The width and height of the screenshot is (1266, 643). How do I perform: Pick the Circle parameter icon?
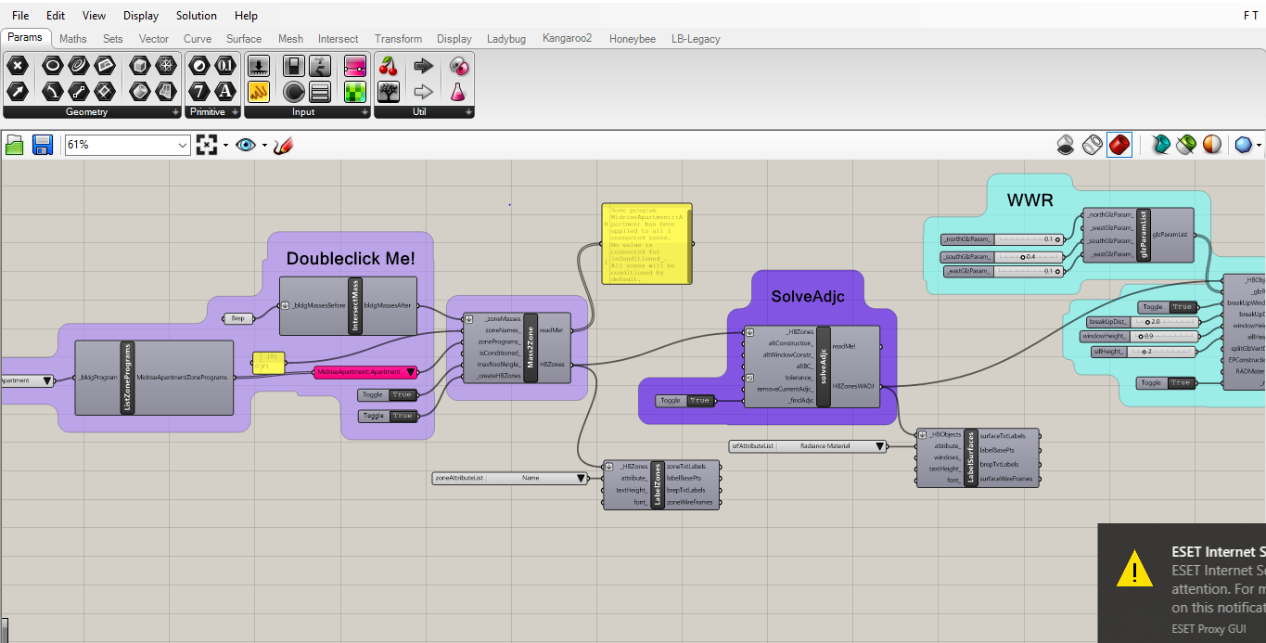(53, 65)
